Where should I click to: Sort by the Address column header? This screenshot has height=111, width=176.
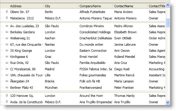(x=26, y=6)
